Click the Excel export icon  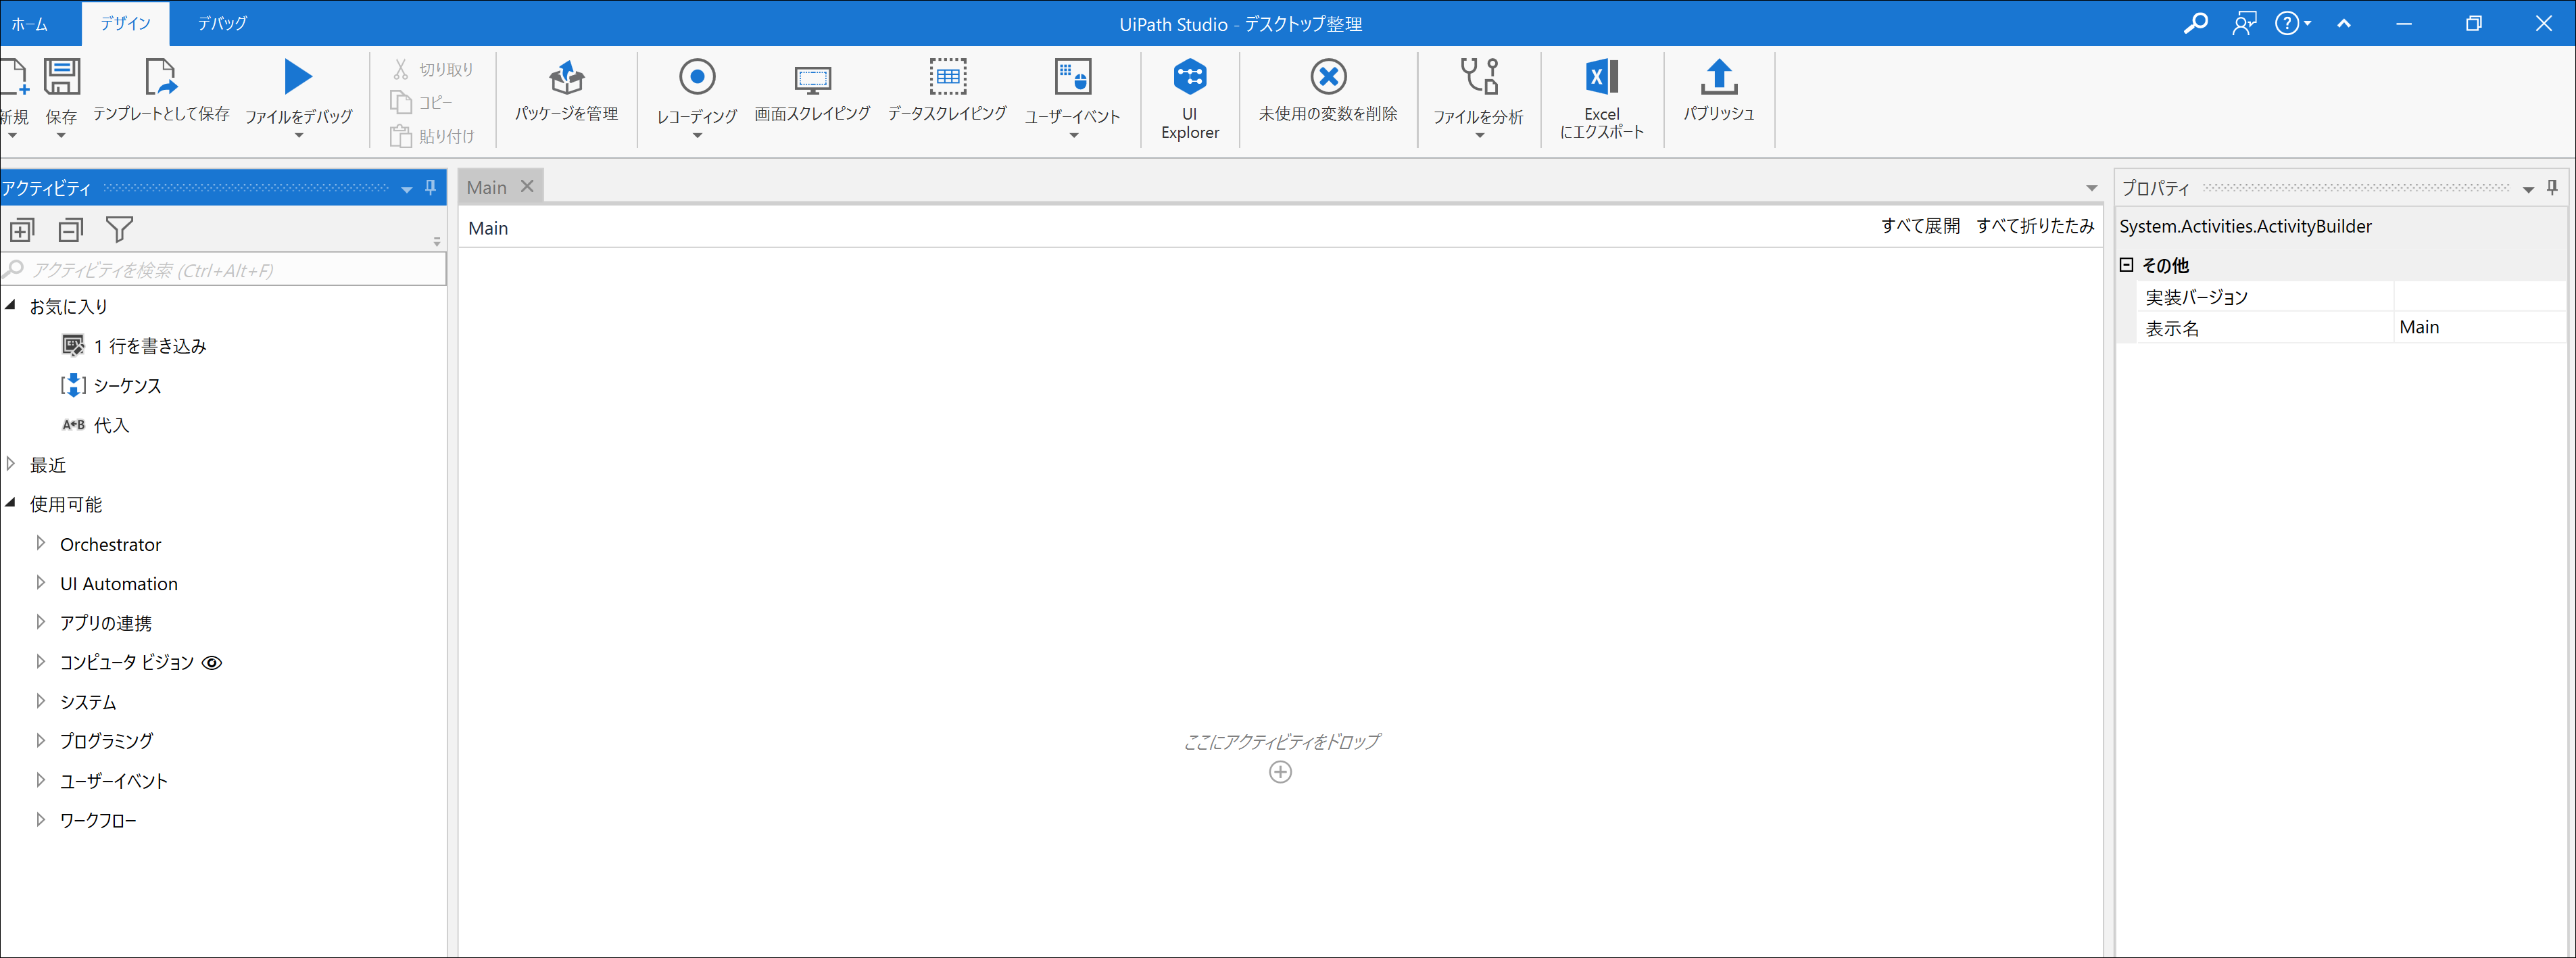pyautogui.click(x=1601, y=77)
